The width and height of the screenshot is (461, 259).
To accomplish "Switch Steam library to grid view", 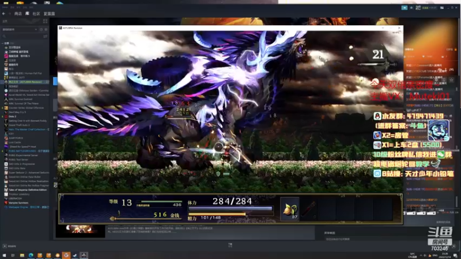I will point(45,21).
